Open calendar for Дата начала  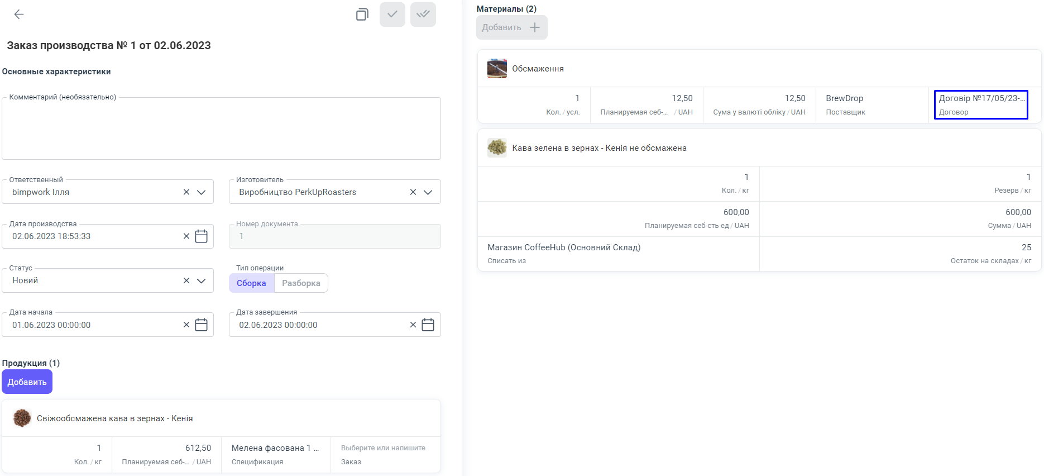coord(202,325)
